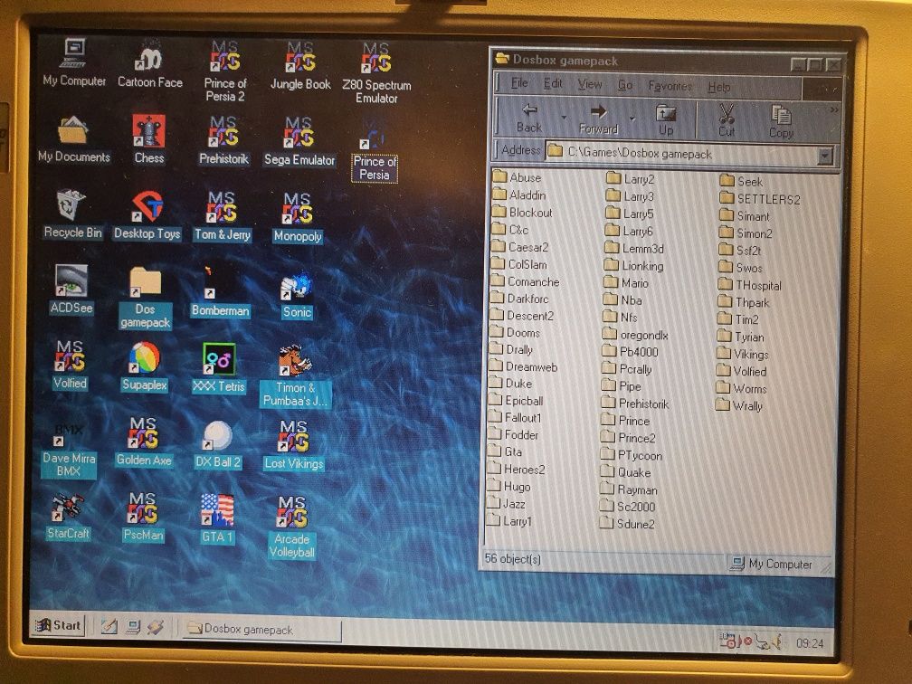Select the Rayman folder
This screenshot has height=684, width=912.
(x=629, y=489)
